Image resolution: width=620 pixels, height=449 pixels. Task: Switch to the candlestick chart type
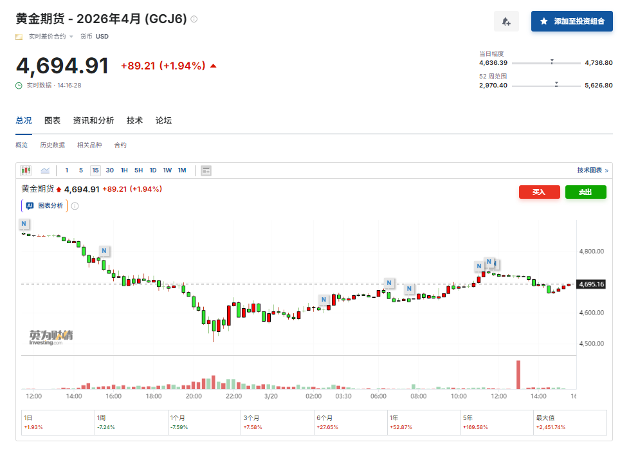(x=26, y=170)
